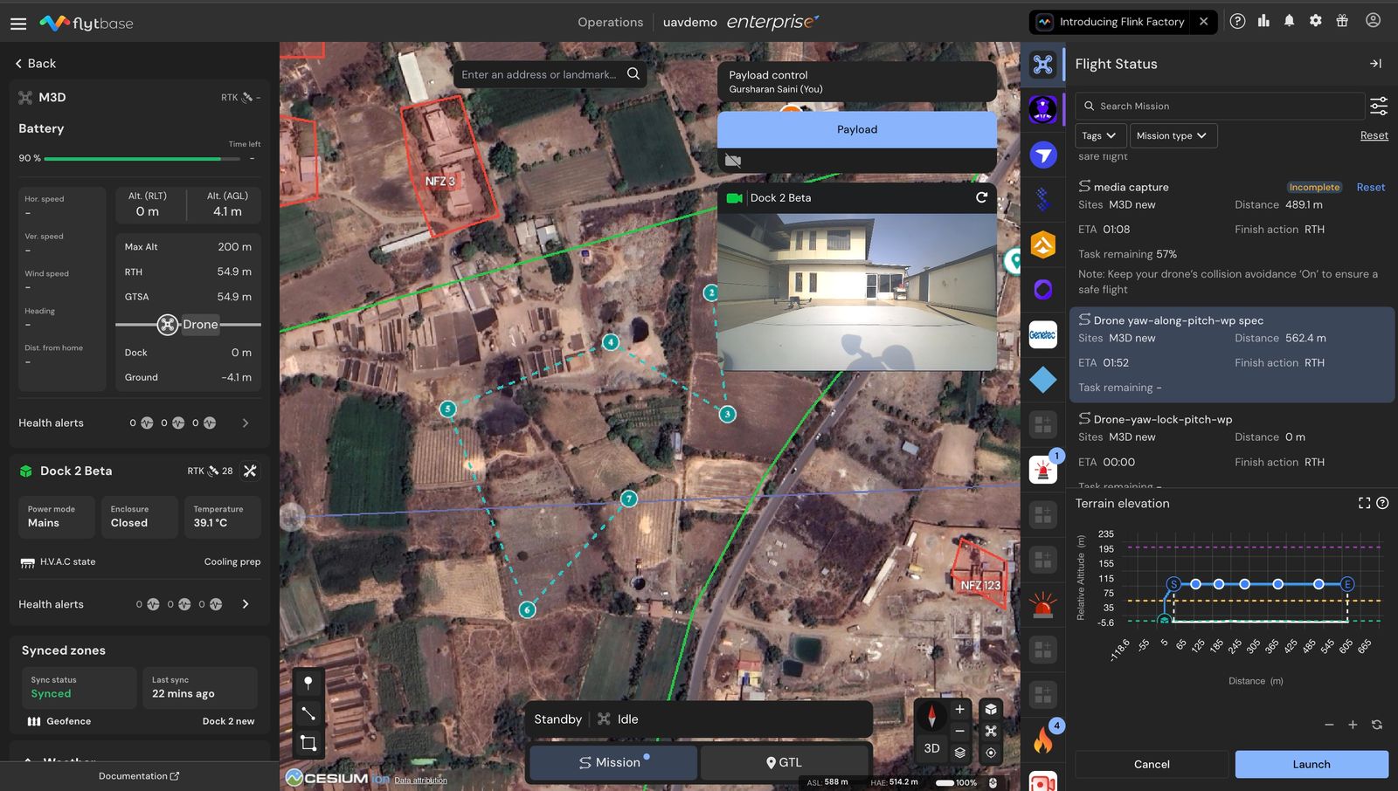
Task: Switch to the Mission tab
Action: (612, 762)
